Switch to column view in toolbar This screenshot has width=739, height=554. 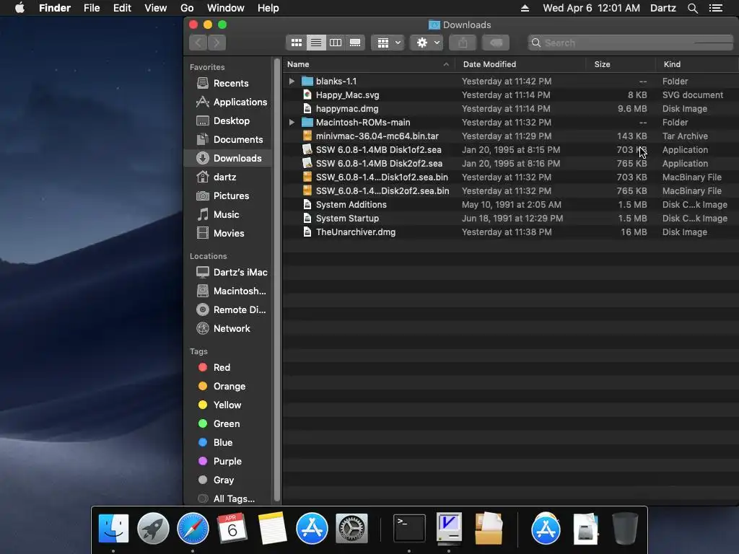pyautogui.click(x=336, y=43)
